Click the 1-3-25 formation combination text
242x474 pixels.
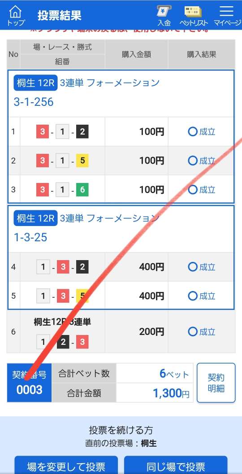[30, 238]
